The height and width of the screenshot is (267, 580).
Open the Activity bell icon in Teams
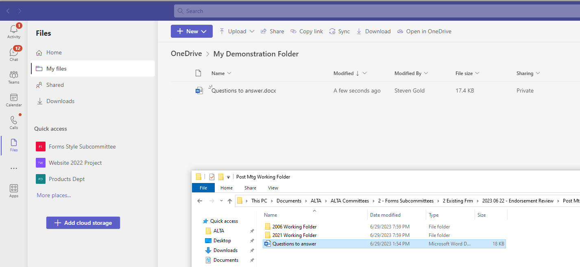pos(14,29)
